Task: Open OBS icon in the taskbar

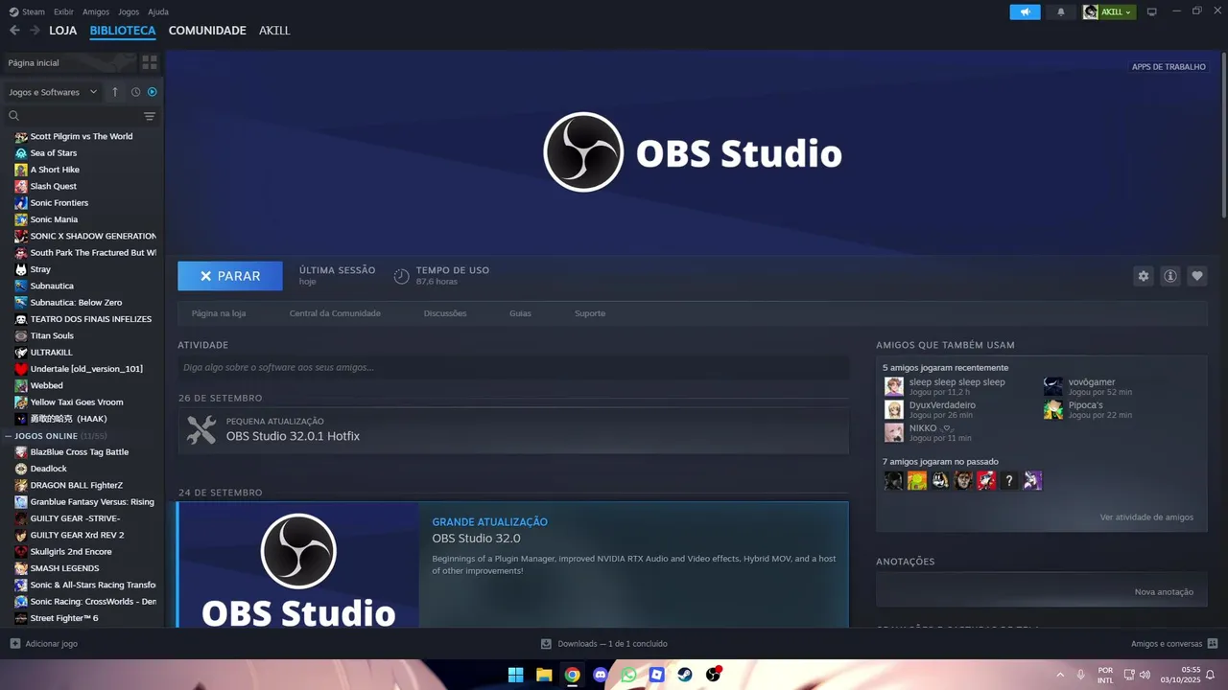Action: coord(713,675)
